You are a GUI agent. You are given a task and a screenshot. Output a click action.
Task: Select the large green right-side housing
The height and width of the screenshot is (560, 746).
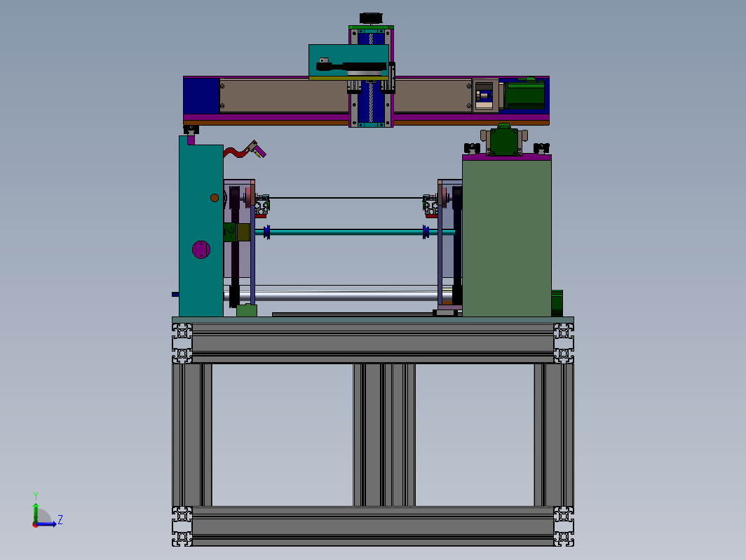coord(507,238)
